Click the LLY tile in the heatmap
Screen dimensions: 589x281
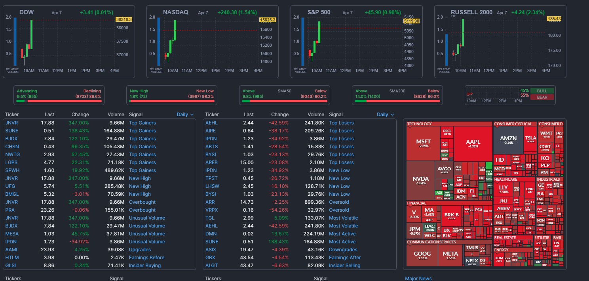pos(503,189)
